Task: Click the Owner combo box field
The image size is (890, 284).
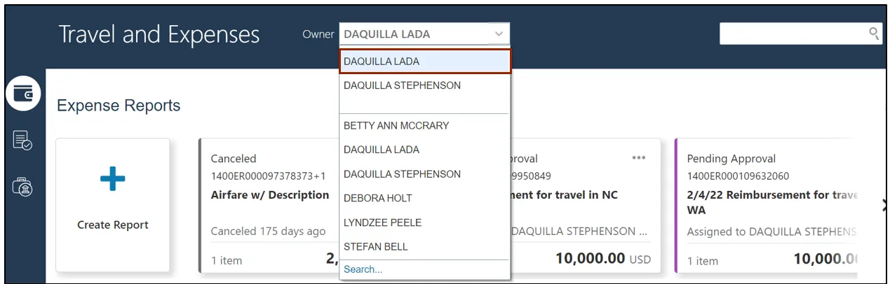Action: tap(414, 34)
